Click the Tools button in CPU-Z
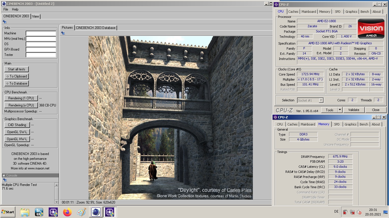The image size is (389, 218). pyautogui.click(x=329, y=110)
